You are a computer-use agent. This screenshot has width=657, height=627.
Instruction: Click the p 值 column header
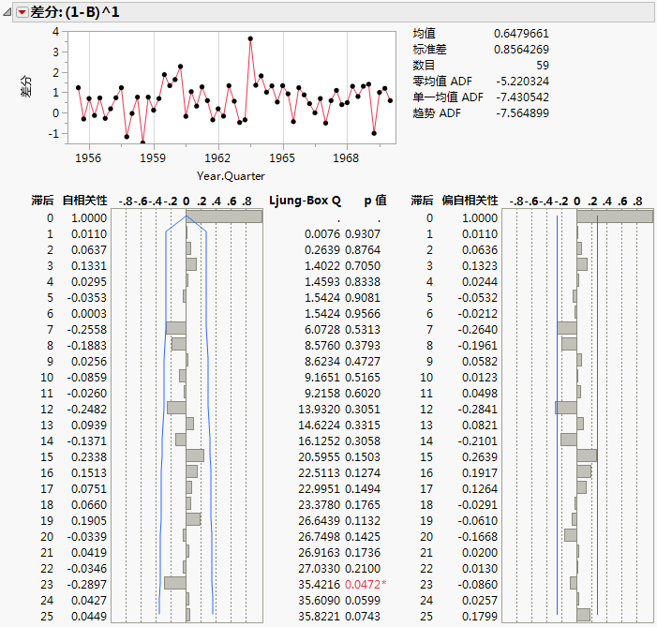tap(375, 201)
